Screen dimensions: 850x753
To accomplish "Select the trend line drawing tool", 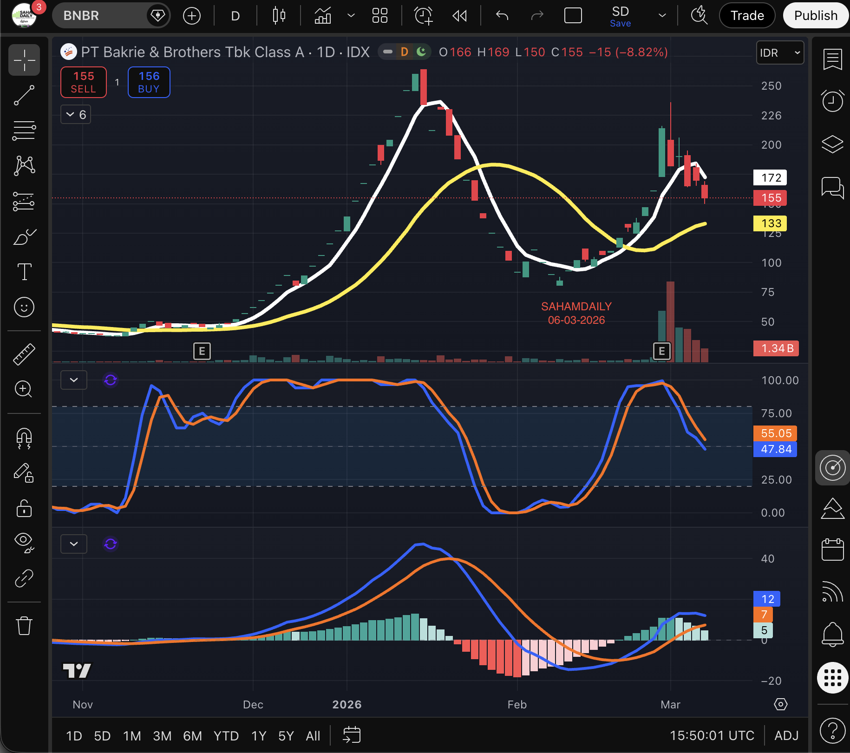I will point(24,95).
